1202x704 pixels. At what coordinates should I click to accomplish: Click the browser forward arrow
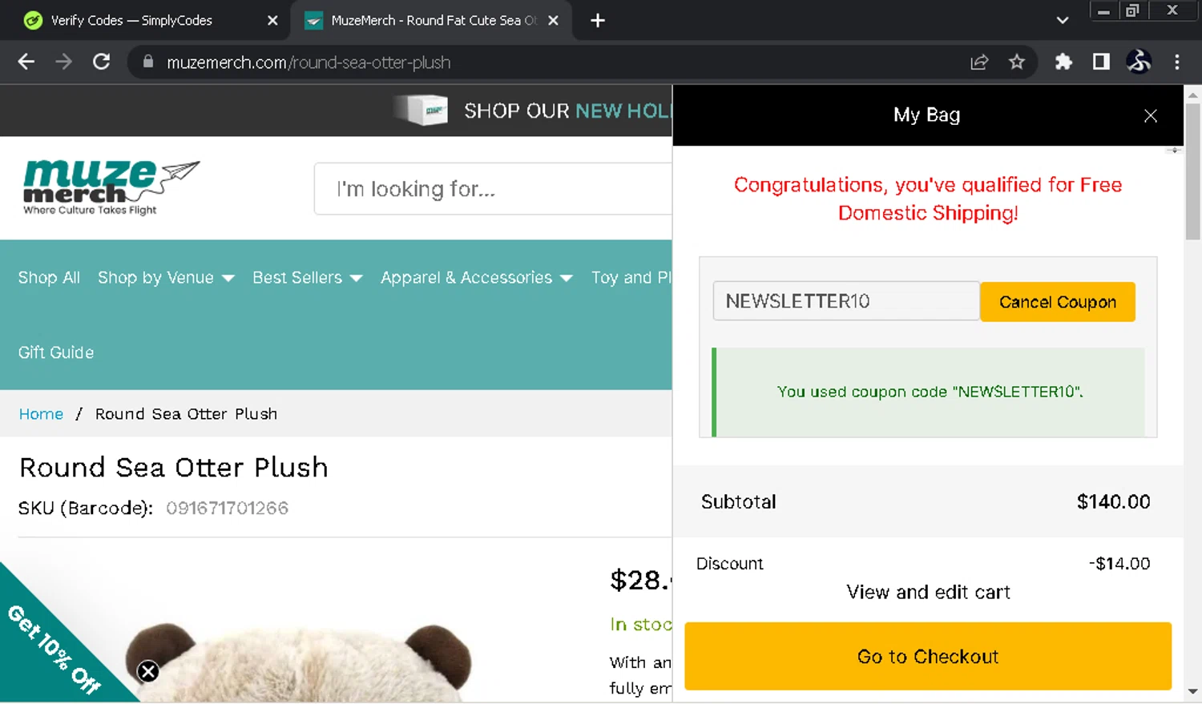63,62
